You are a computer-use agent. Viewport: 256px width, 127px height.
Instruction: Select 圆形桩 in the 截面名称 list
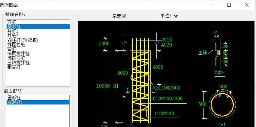click(x=14, y=26)
